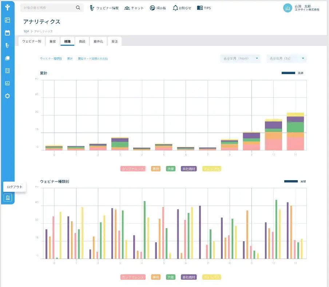Focus the company search input field

tap(48, 8)
